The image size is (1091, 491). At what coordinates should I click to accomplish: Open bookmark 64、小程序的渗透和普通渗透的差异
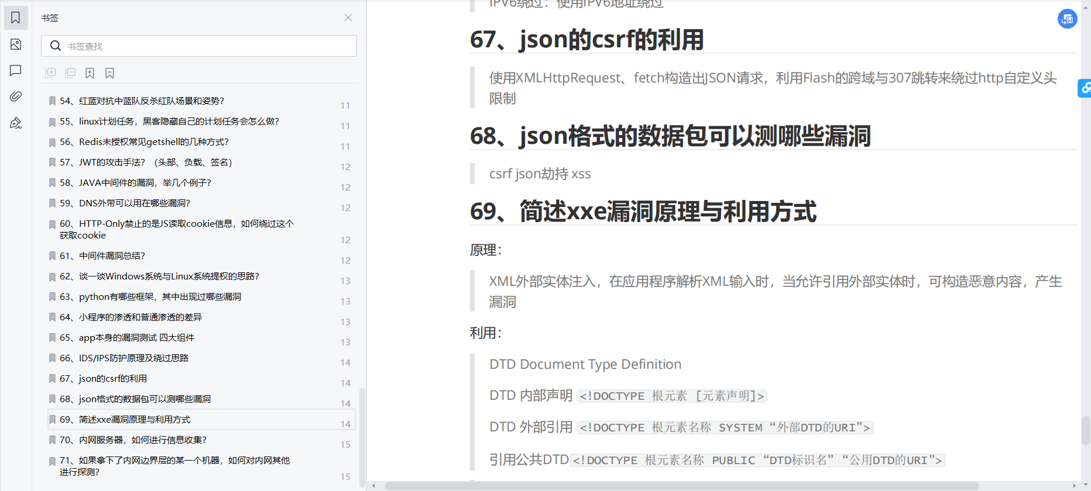pyautogui.click(x=131, y=317)
